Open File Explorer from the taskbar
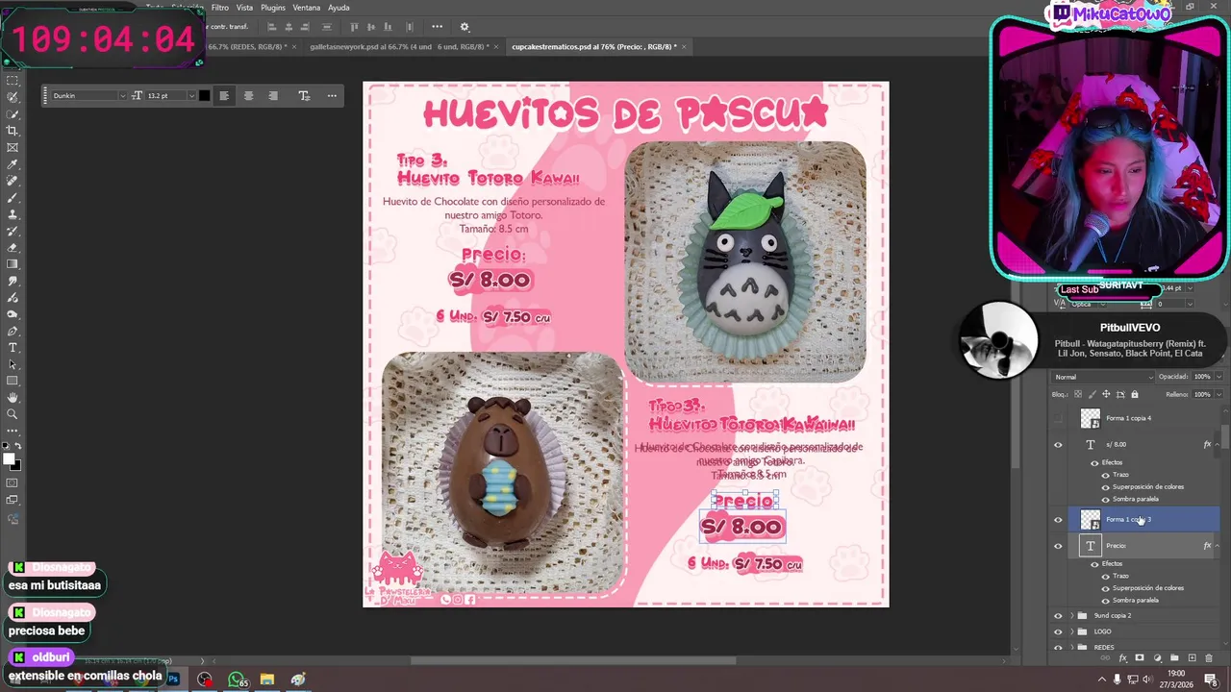 [267, 680]
